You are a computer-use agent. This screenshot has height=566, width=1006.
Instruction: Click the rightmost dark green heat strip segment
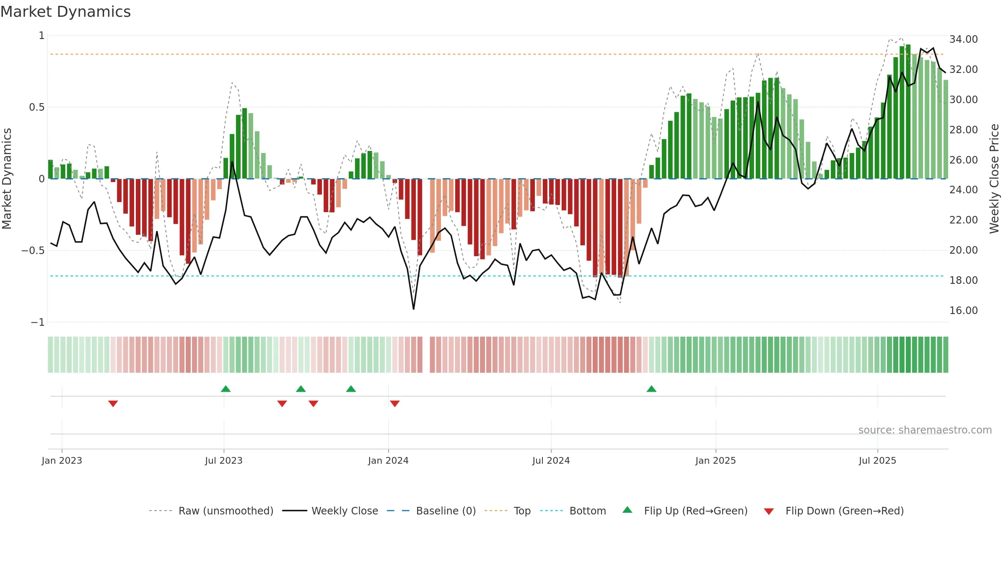946,355
